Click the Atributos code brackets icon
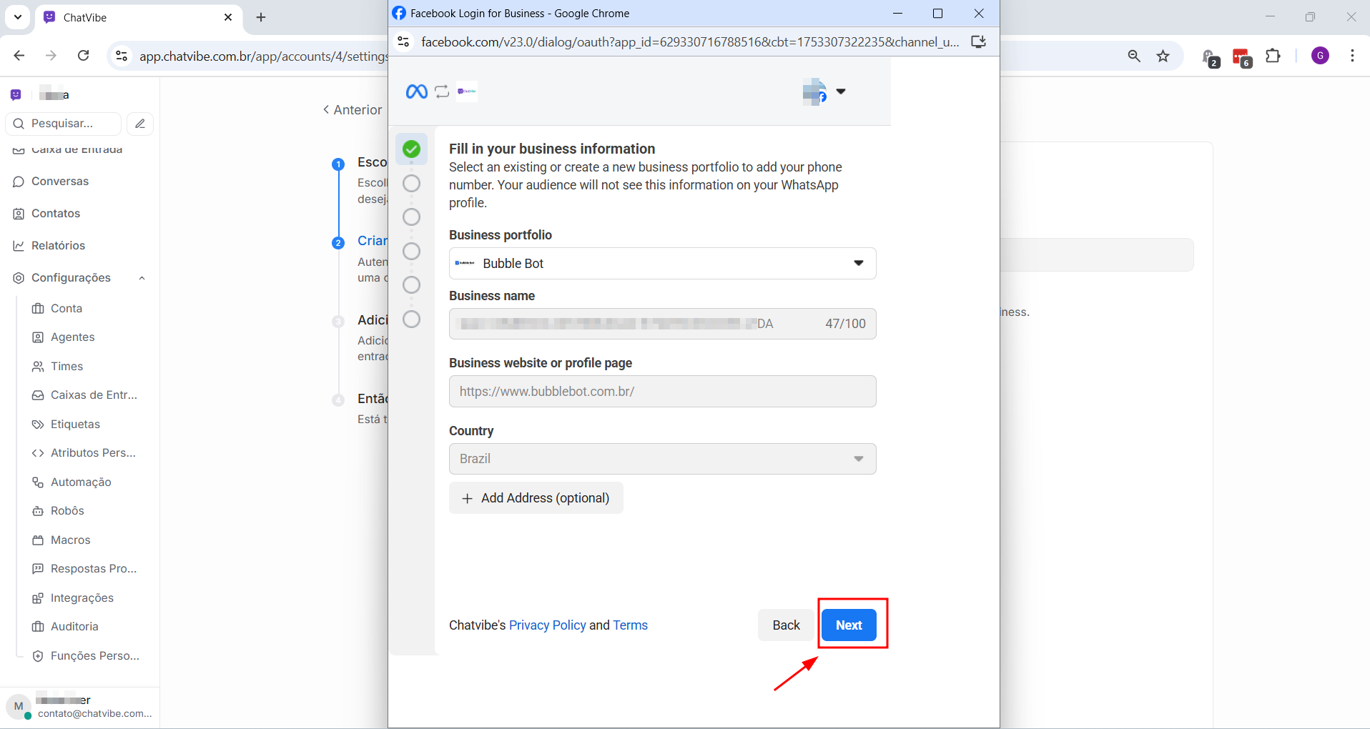 38,453
